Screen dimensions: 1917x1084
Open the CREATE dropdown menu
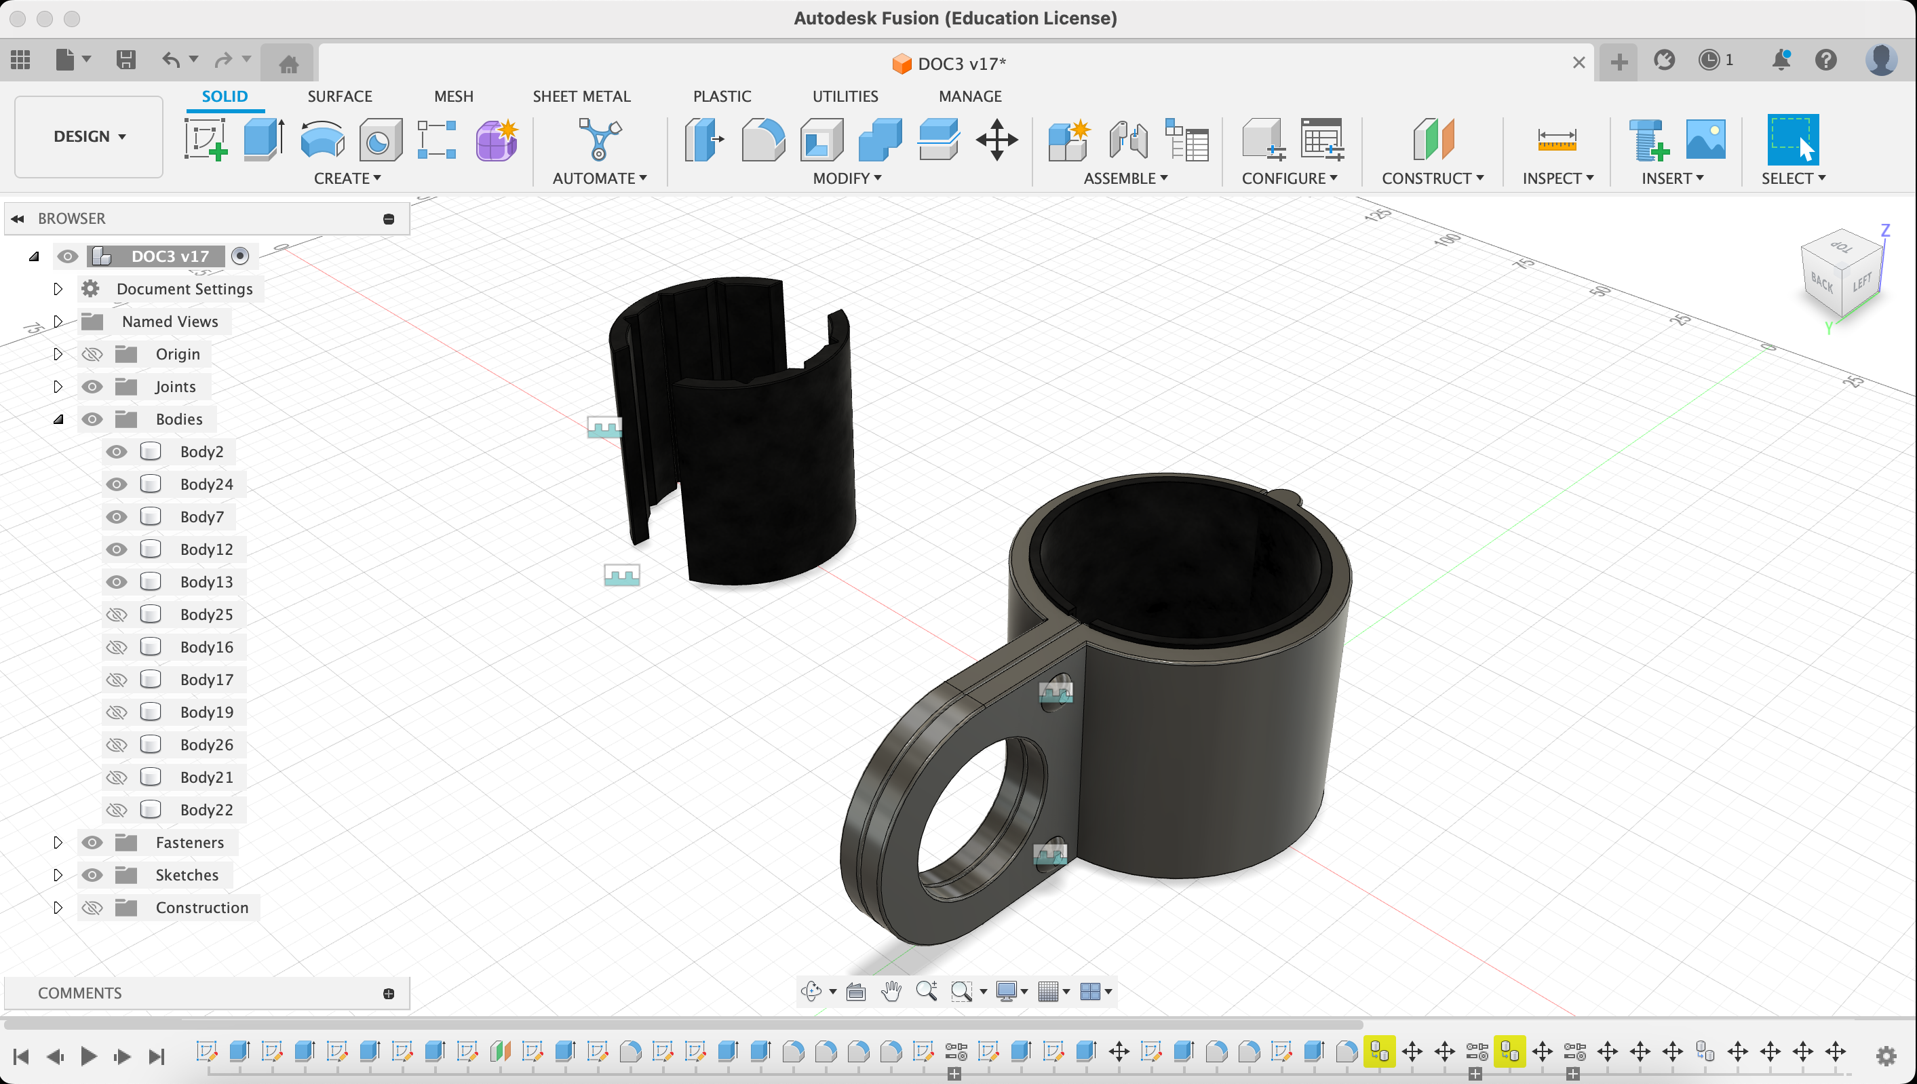point(347,178)
